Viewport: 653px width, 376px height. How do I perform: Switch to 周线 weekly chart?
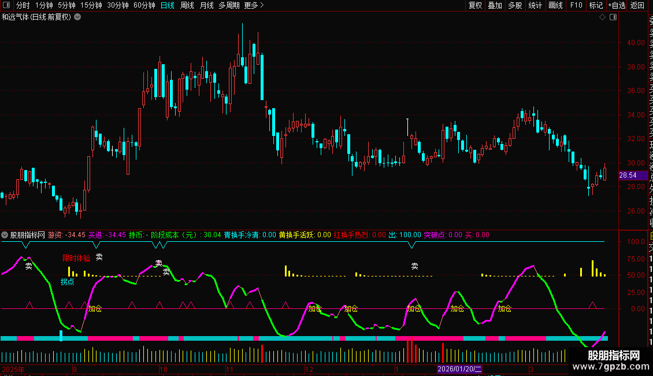[x=187, y=5]
